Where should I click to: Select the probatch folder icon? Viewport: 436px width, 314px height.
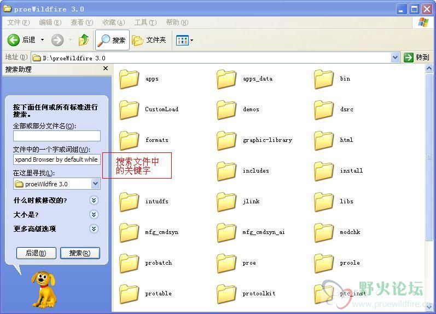129,263
